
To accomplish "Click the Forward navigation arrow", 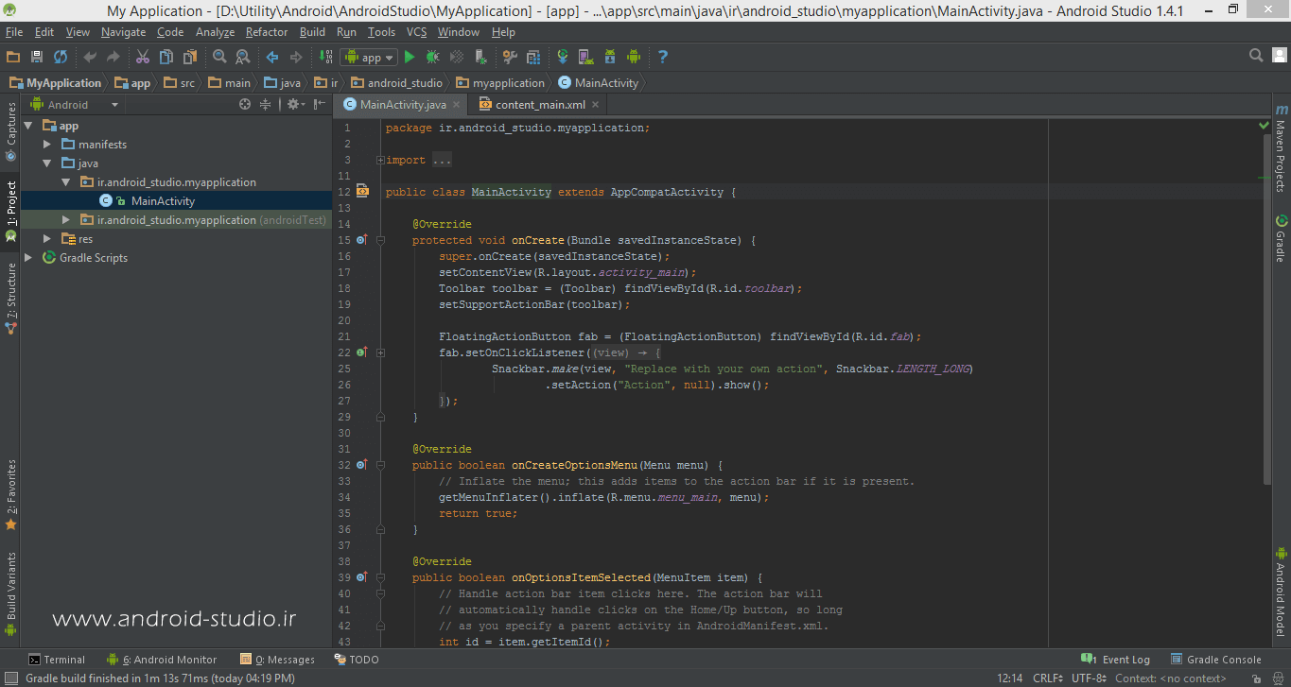I will tap(296, 57).
